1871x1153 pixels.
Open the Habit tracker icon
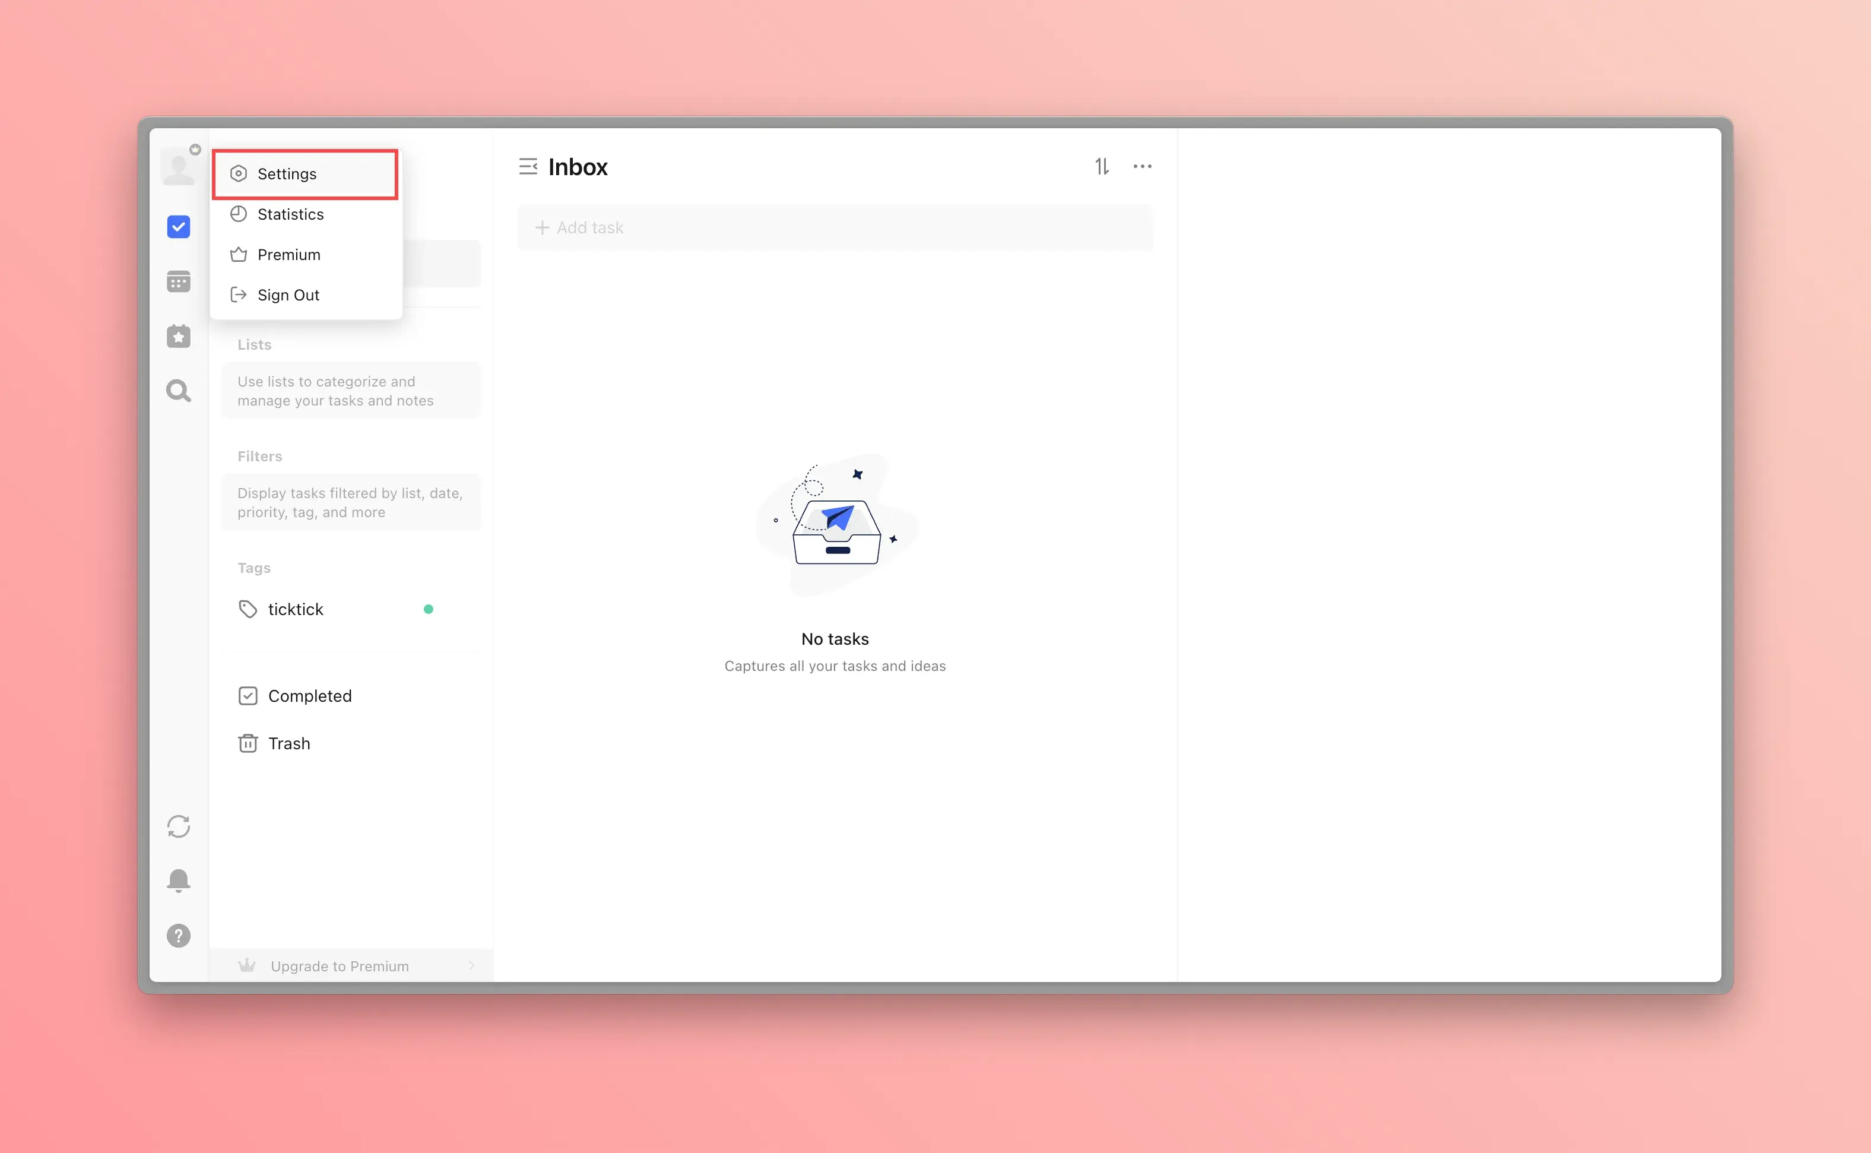[x=179, y=336]
